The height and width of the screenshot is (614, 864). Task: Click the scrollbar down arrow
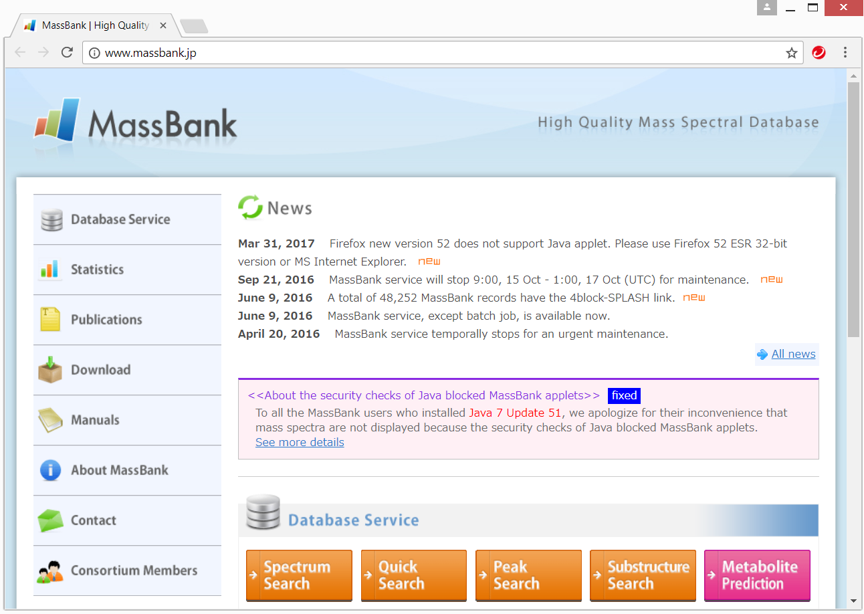pos(853,601)
